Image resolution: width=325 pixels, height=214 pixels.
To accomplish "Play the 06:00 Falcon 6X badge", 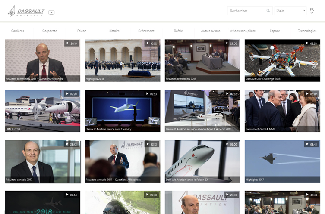I will [x=231, y=144].
